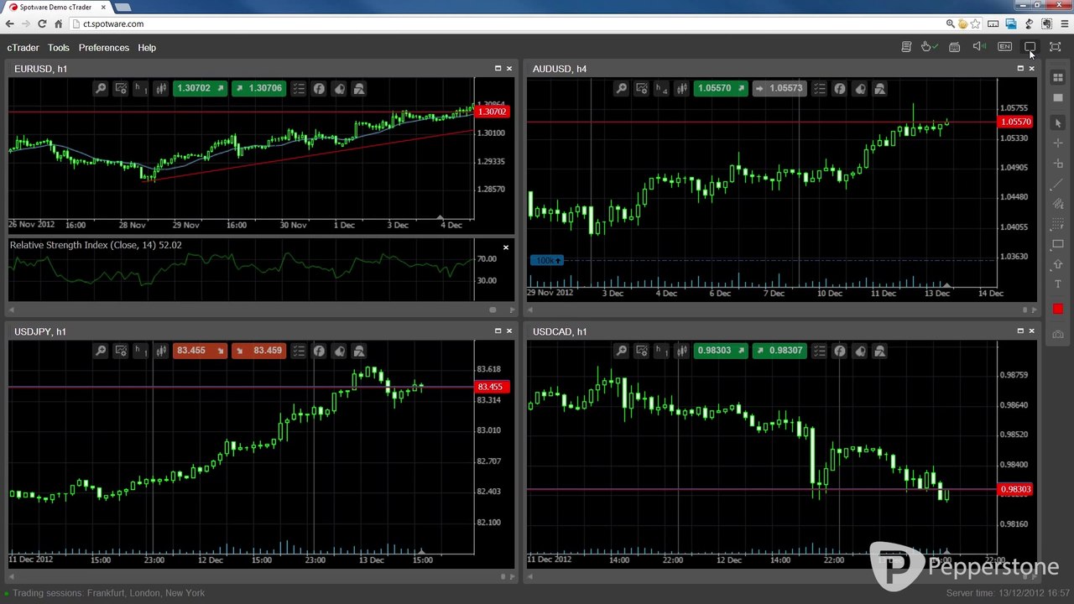Open zoom options on USDCAD chart
Viewport: 1074px width, 604px height.
621,351
